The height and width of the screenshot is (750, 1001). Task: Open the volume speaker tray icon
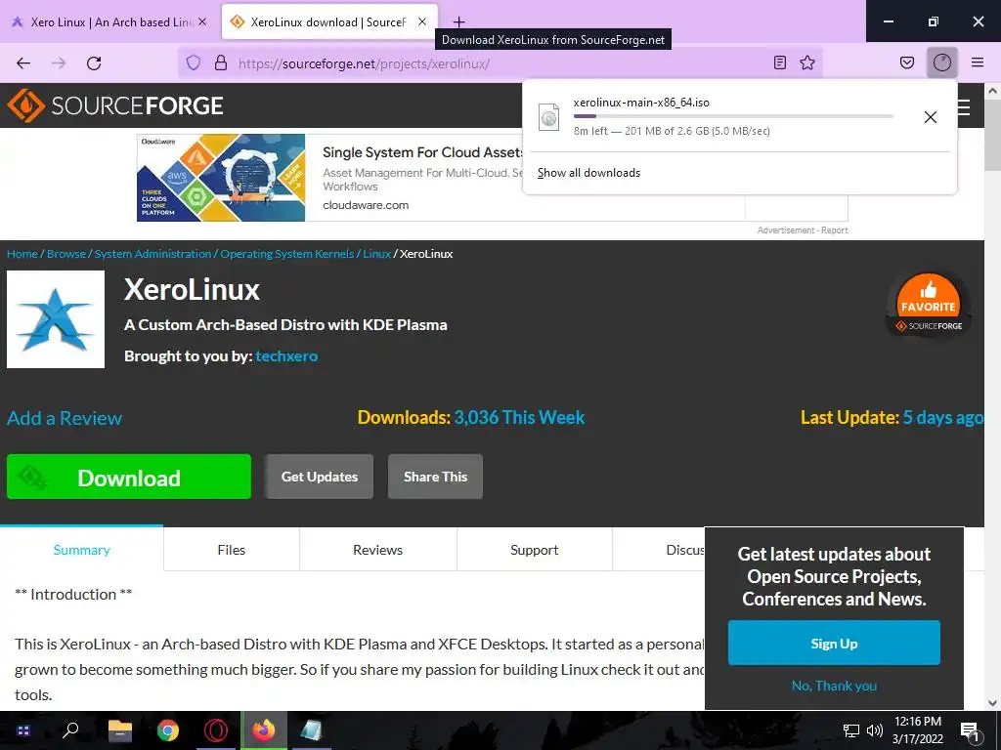875,730
